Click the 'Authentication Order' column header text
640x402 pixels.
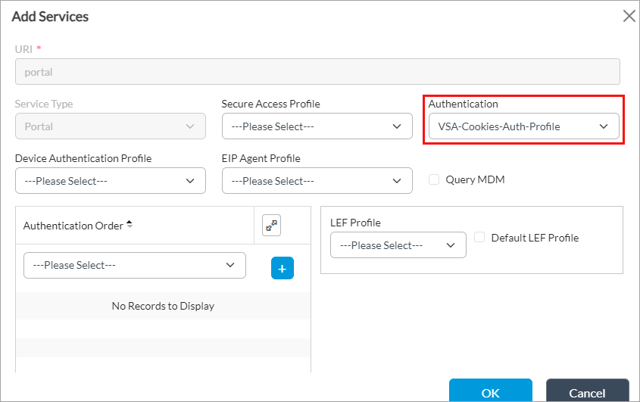point(73,226)
